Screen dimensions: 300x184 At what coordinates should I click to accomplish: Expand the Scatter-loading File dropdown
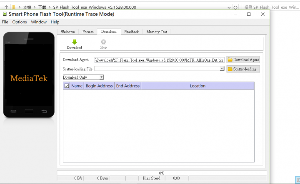click(x=222, y=68)
